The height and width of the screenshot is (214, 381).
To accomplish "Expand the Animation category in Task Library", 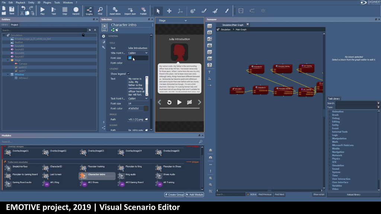I will pos(329,111).
